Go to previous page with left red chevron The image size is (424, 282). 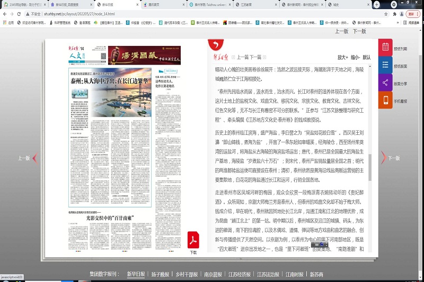35,158
